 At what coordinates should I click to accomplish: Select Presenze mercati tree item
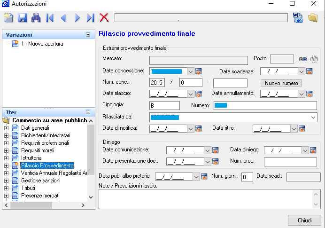(x=40, y=196)
